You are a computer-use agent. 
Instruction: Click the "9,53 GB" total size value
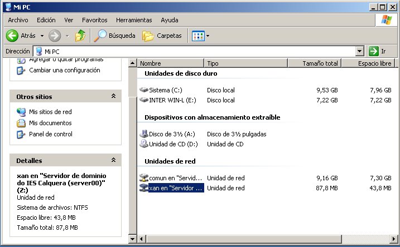tap(327, 90)
